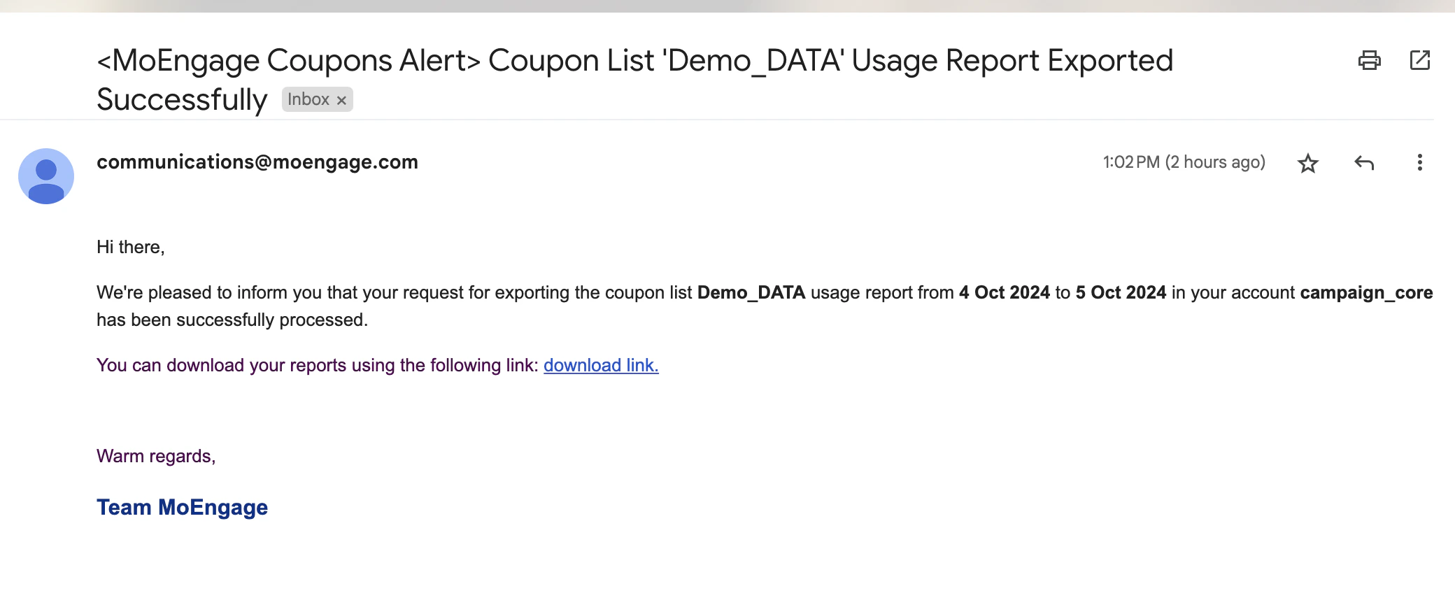1455x614 pixels.
Task: Print this email with the printer icon
Action: tap(1369, 61)
